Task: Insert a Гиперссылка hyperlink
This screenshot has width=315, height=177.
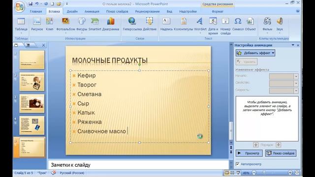Action: [132, 24]
